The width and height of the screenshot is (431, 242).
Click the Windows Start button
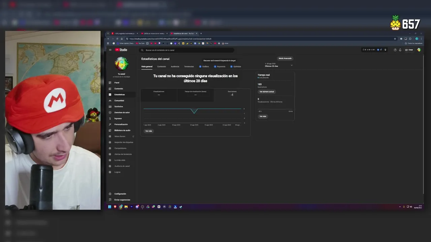[109, 207]
